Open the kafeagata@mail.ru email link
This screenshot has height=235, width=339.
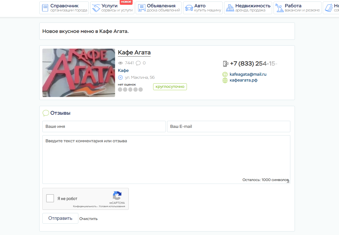pos(248,74)
